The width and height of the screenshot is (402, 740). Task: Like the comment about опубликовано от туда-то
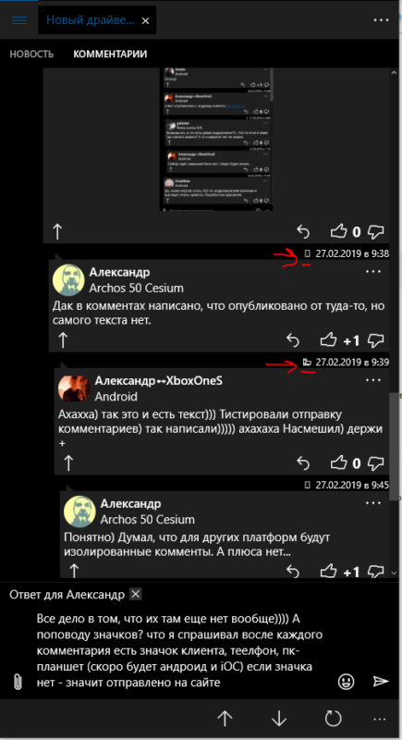(x=329, y=339)
